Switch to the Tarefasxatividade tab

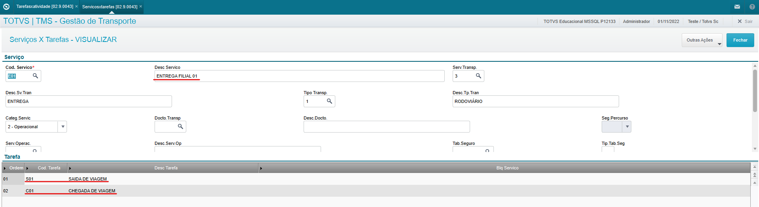pos(45,7)
